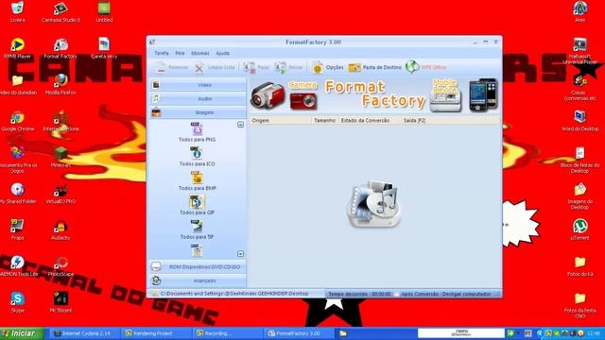Open Skype desktop icon
The height and width of the screenshot is (340, 605).
17,302
